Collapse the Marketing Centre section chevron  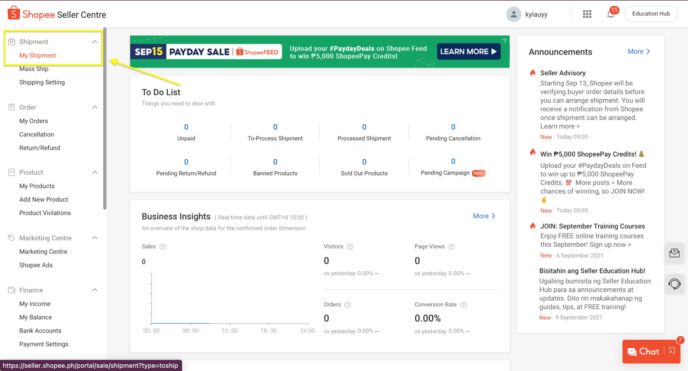coord(95,238)
